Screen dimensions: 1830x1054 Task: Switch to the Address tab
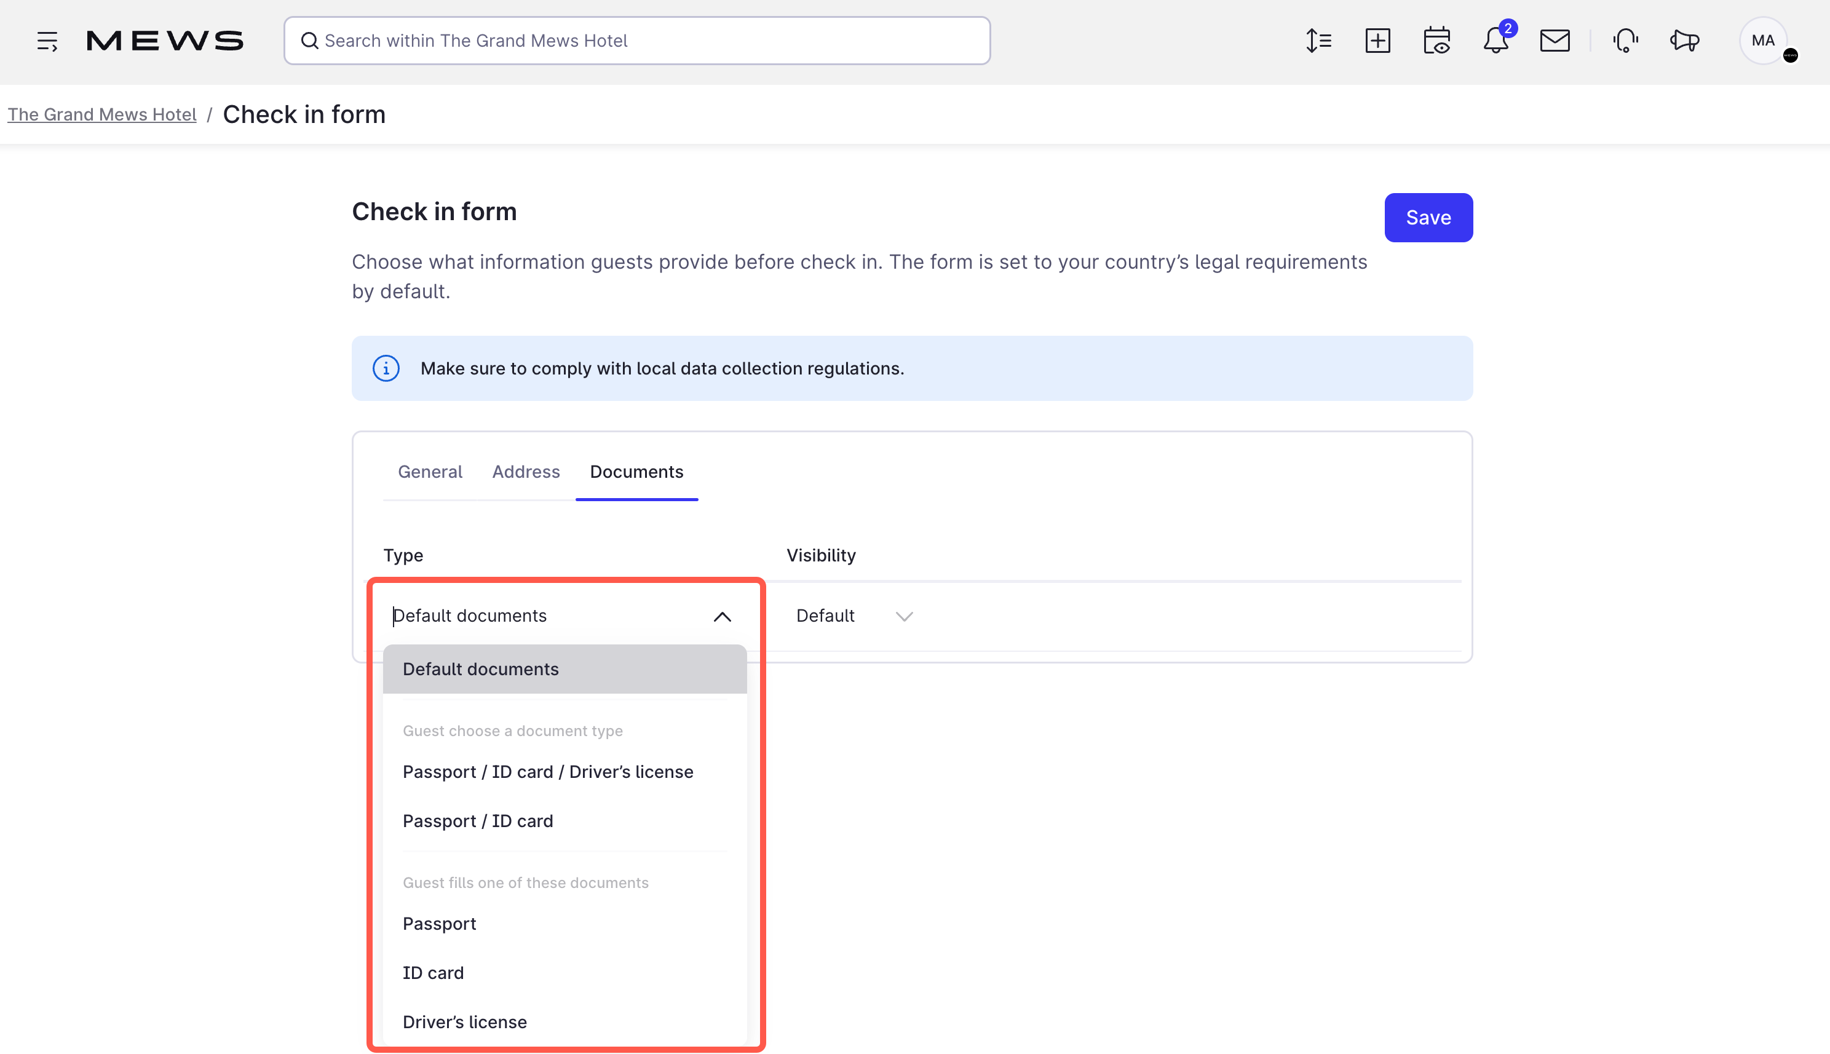pos(526,471)
